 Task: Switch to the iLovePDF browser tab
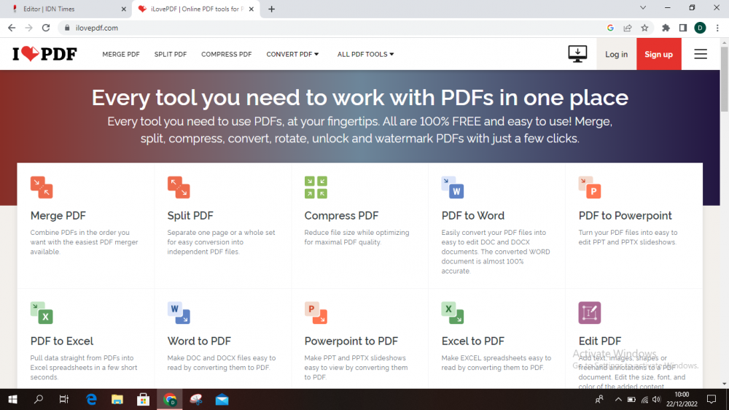tap(195, 9)
